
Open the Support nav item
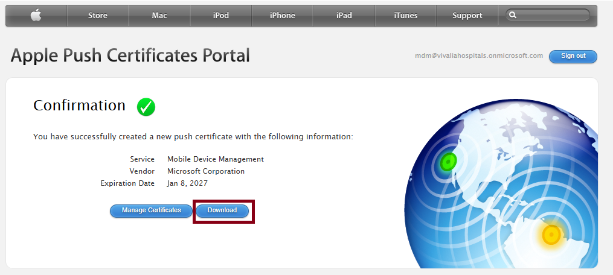pyautogui.click(x=467, y=16)
